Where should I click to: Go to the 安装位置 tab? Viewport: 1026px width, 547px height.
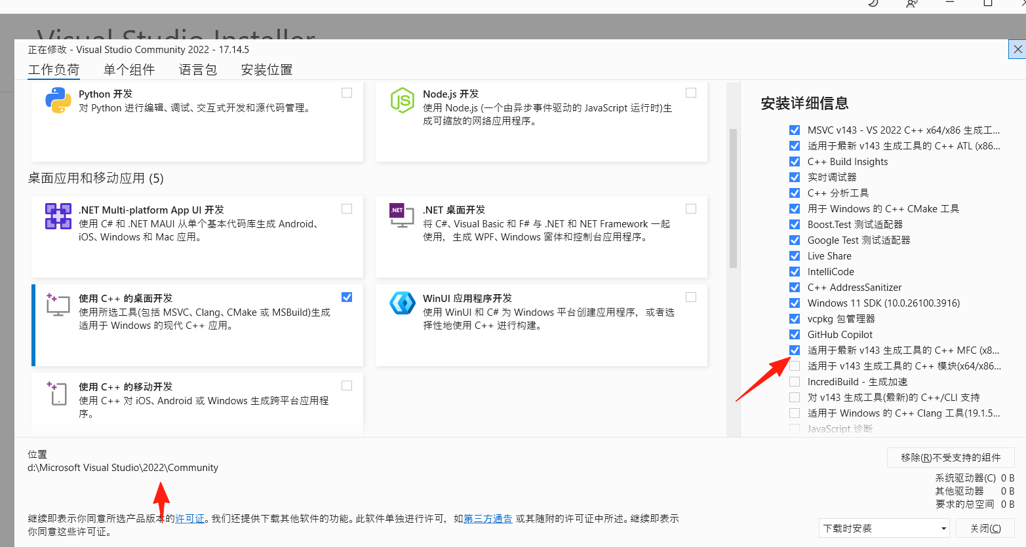(x=267, y=69)
